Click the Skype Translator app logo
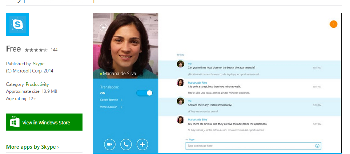 [x=17, y=24]
